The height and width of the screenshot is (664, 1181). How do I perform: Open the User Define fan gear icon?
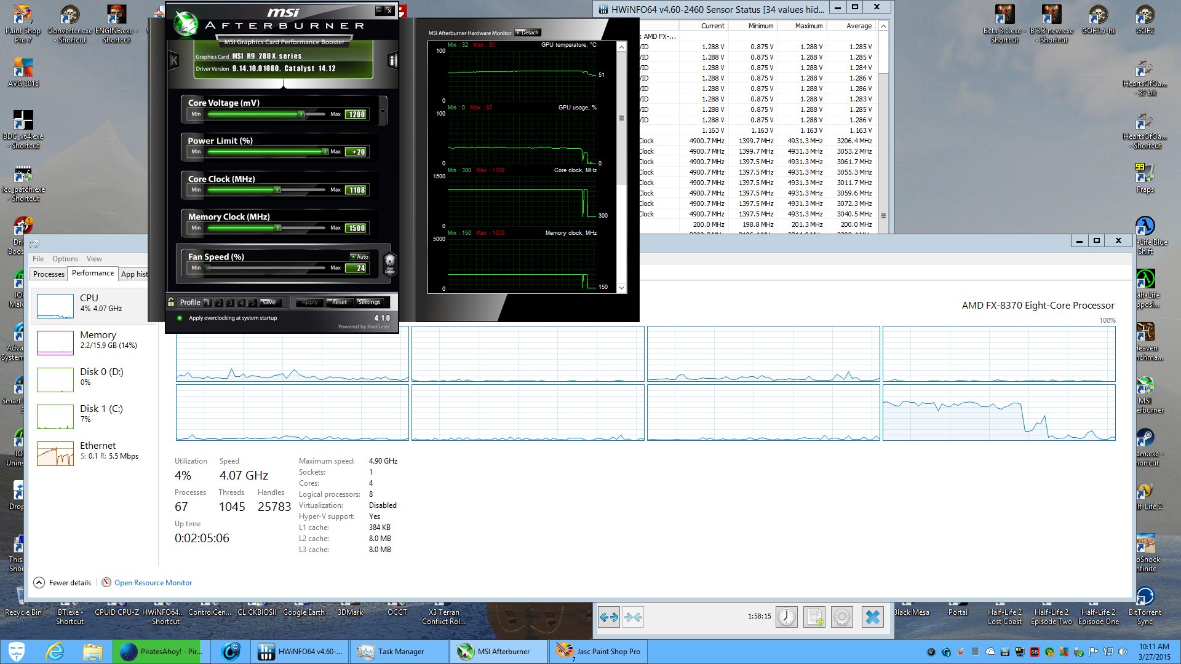[x=389, y=263]
